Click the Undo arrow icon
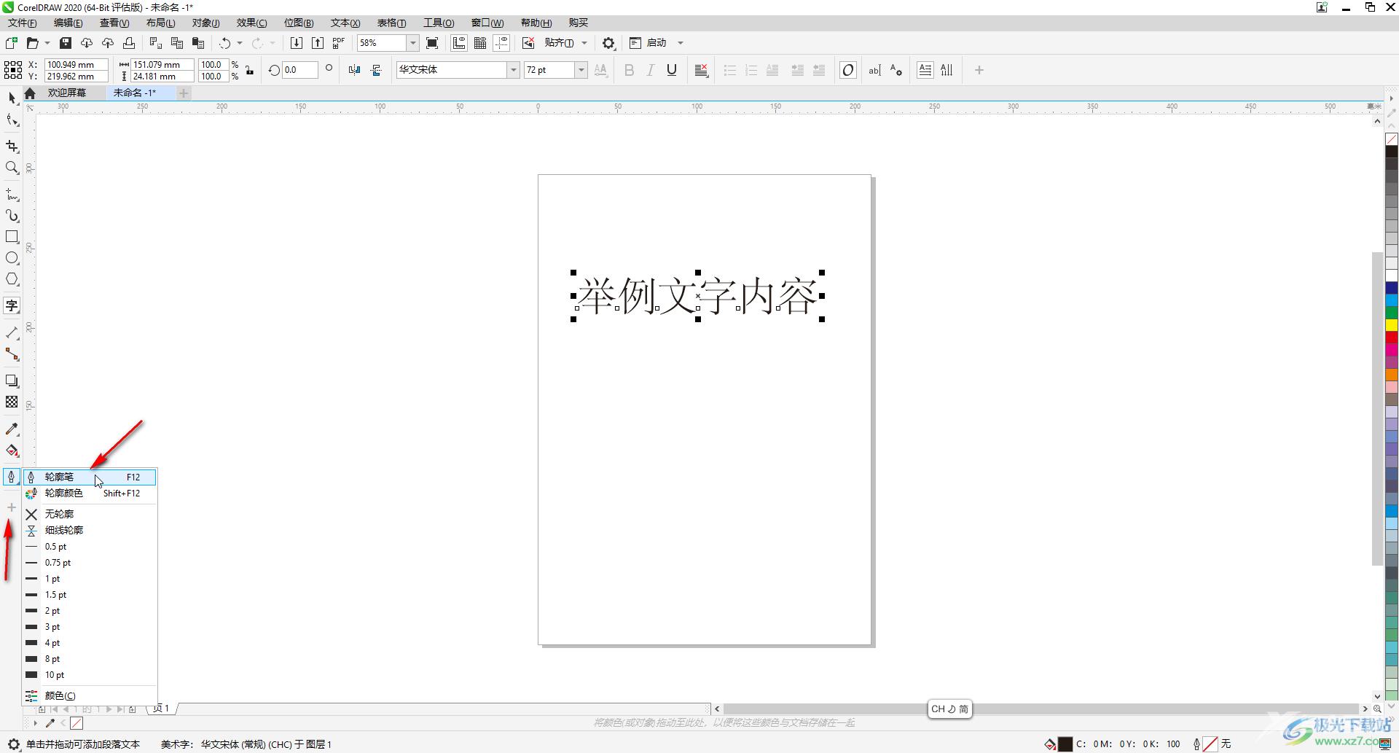Screen dimensions: 1399x753 (225, 43)
